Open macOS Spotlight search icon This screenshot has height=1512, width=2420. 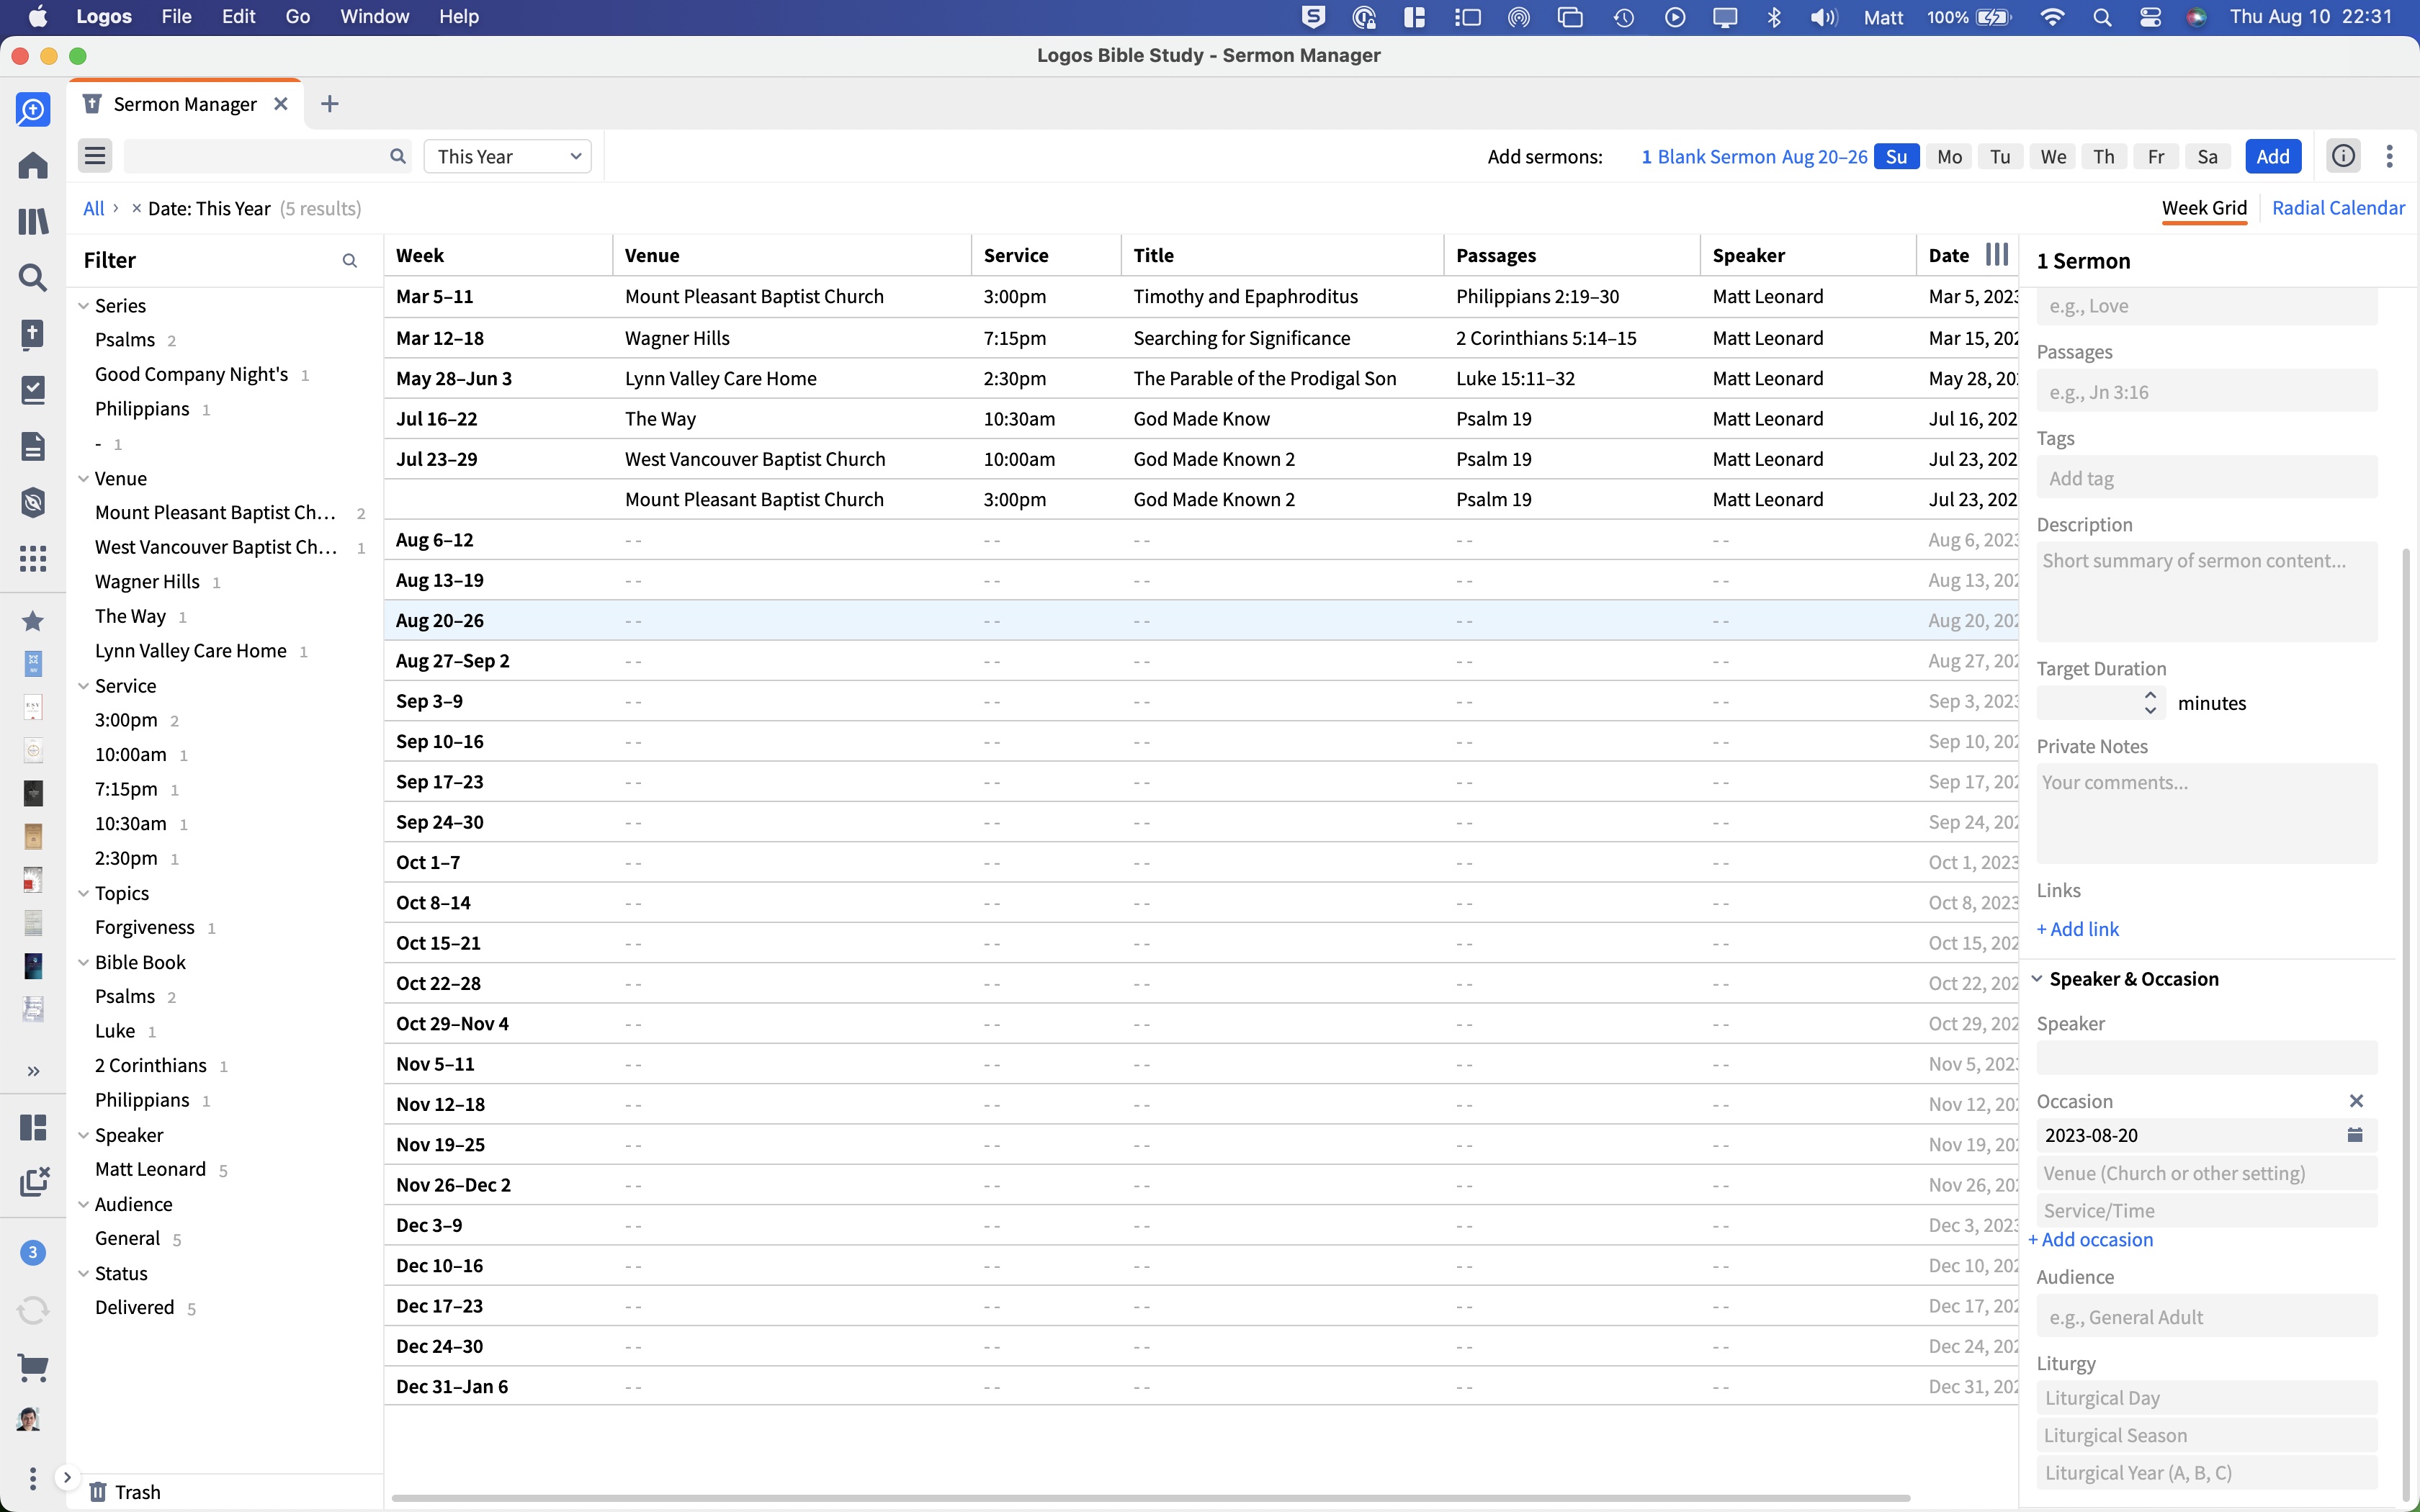point(2102,17)
